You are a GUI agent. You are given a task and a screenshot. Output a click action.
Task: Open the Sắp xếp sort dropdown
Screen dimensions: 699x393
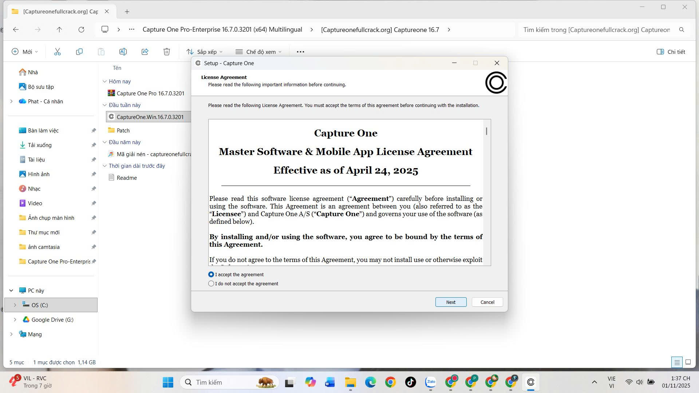204,52
